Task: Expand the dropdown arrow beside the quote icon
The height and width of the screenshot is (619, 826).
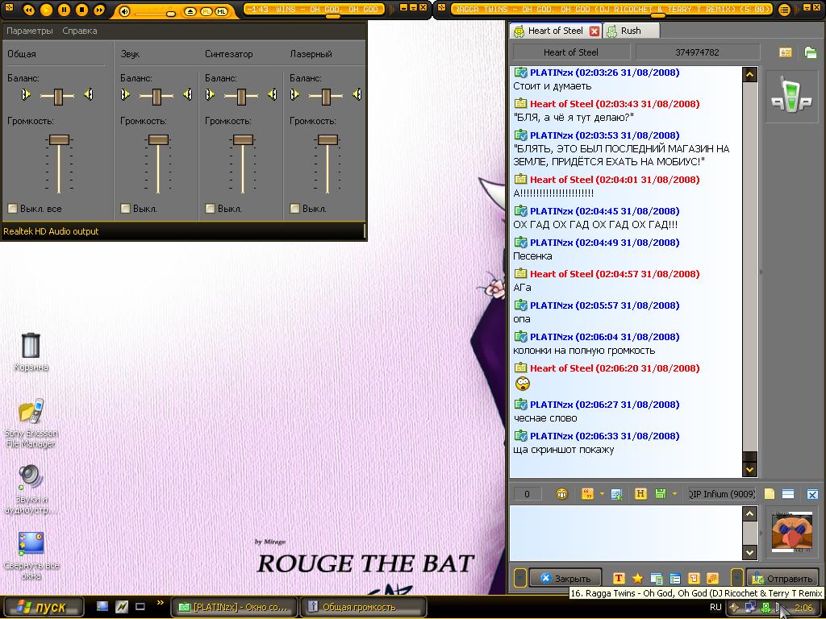Action: point(602,494)
